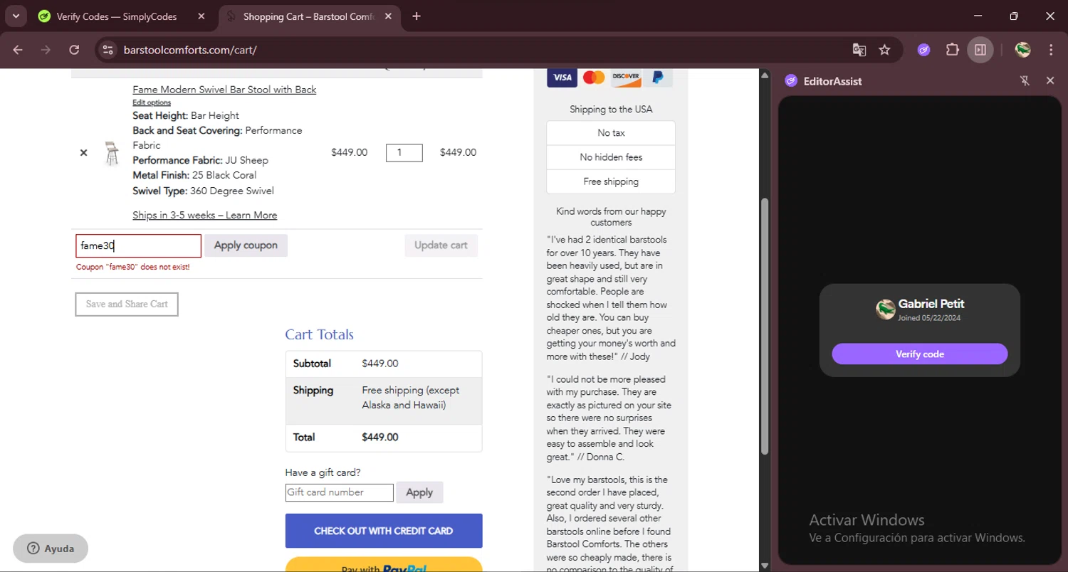The image size is (1068, 572).
Task: Click the Google Translate icon
Action: coord(859,50)
